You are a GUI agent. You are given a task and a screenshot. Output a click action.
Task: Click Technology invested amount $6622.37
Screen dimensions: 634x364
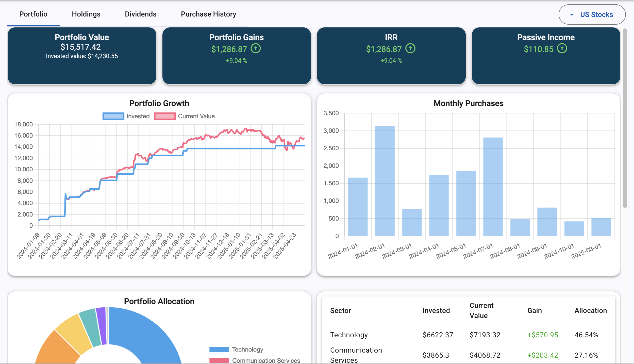coord(438,335)
